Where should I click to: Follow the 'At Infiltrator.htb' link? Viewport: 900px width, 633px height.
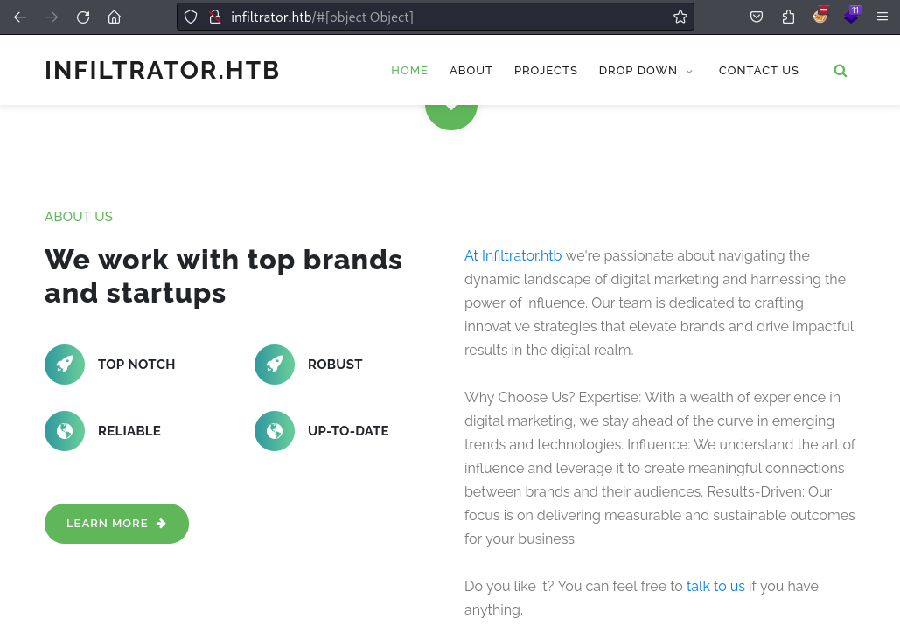click(x=513, y=255)
